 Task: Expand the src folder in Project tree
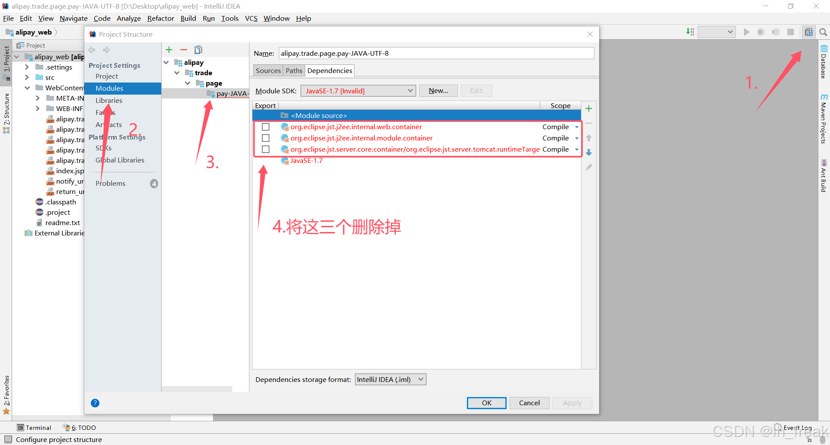point(27,77)
